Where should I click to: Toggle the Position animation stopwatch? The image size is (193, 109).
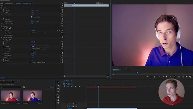(x=4, y=10)
